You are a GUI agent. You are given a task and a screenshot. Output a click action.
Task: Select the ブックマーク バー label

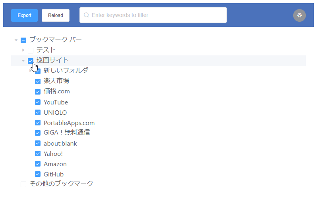click(x=56, y=40)
